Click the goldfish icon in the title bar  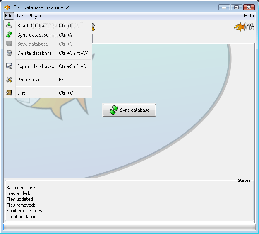pos(7,7)
